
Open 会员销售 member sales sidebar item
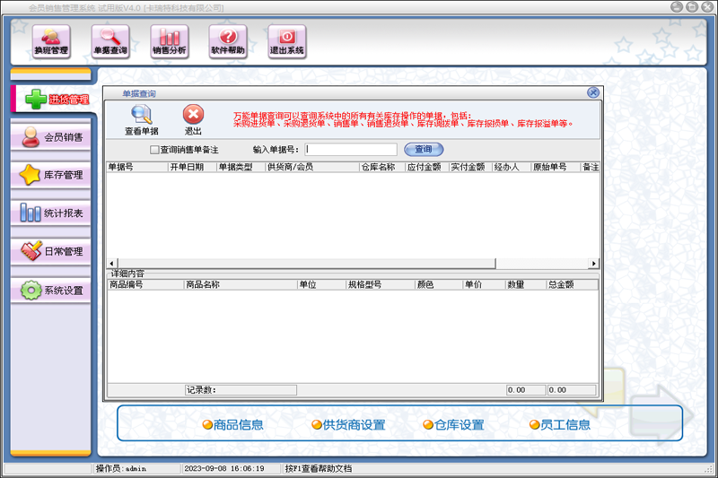51,137
